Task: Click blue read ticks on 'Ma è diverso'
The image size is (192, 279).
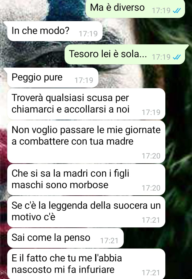Action: [177, 11]
